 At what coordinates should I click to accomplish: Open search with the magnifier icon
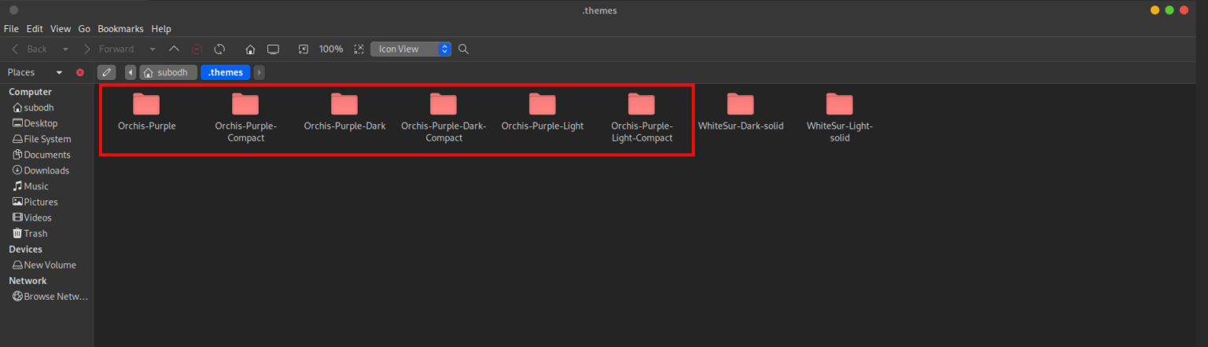coord(463,49)
